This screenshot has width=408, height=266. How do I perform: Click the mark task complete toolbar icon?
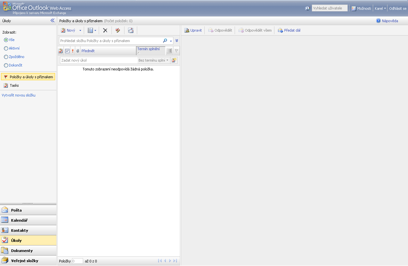(x=118, y=30)
